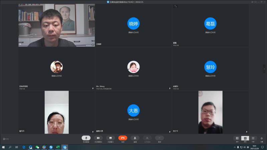Switch to list layout view
Image resolution: width=267 pixels, height=150 pixels.
253,138
